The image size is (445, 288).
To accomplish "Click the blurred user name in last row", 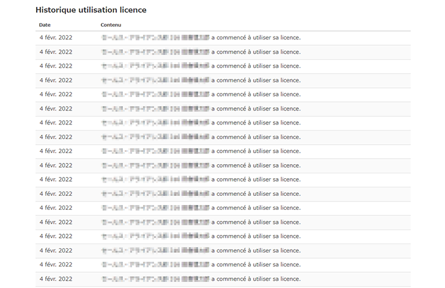I will (155, 279).
